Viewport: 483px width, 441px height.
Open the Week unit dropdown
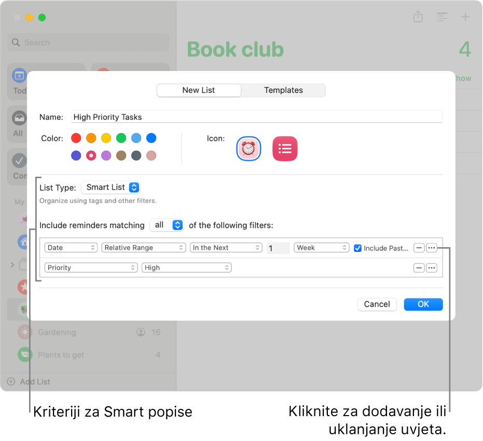321,247
